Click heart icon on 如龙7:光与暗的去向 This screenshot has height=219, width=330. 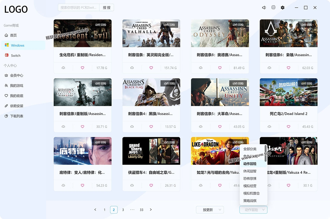coord(220,186)
